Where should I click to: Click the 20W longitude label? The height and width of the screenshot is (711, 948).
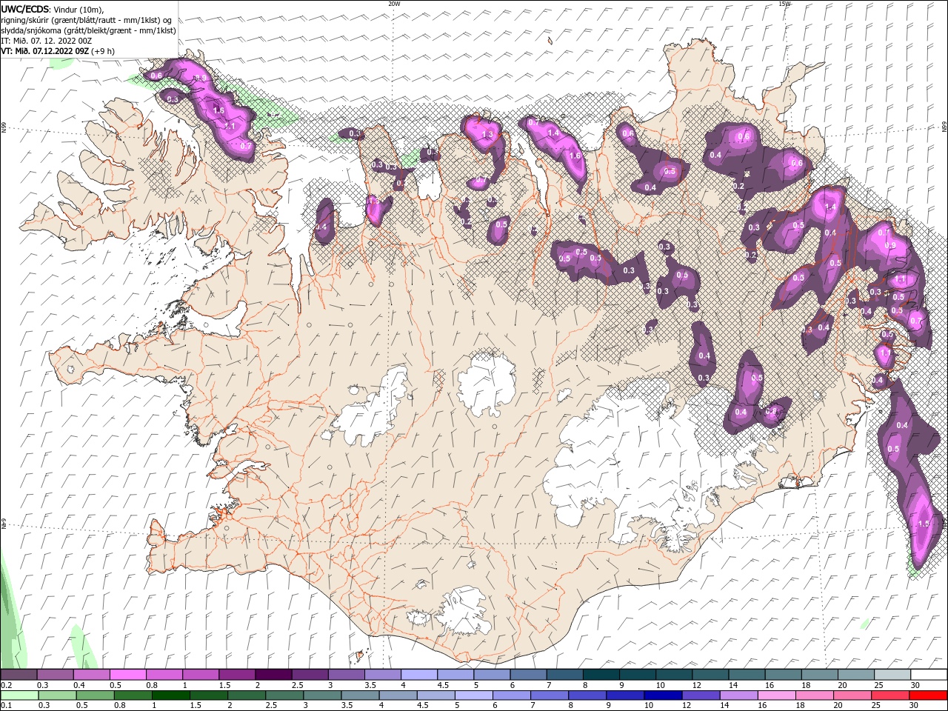pos(394,4)
